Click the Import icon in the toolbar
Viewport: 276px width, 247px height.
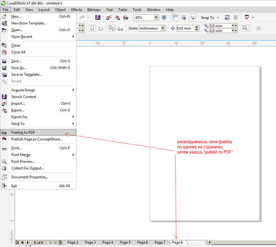pyautogui.click(x=109, y=18)
